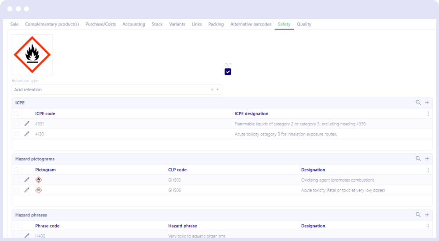The height and width of the screenshot is (241, 439).
Task: Tick the GHS06 row checkbox
Action: pyautogui.click(x=17, y=190)
